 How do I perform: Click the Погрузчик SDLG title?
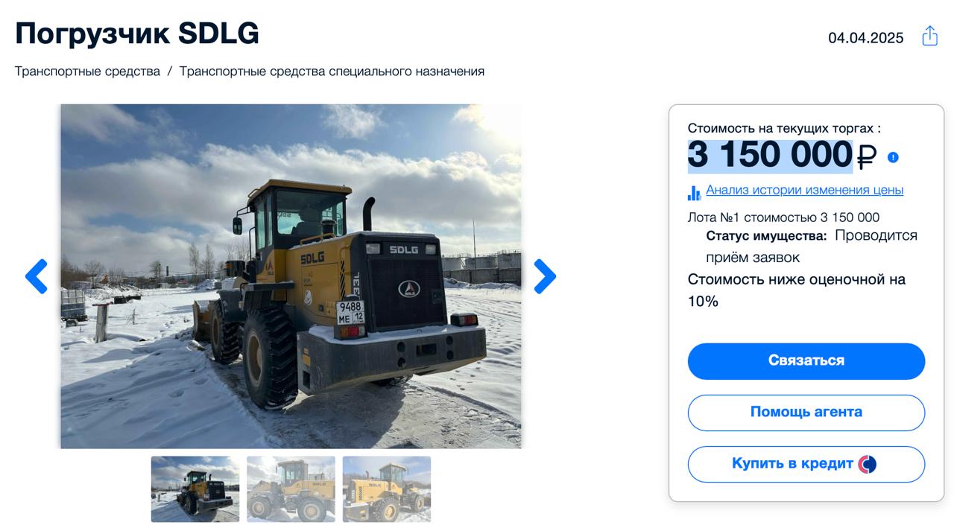tap(137, 34)
